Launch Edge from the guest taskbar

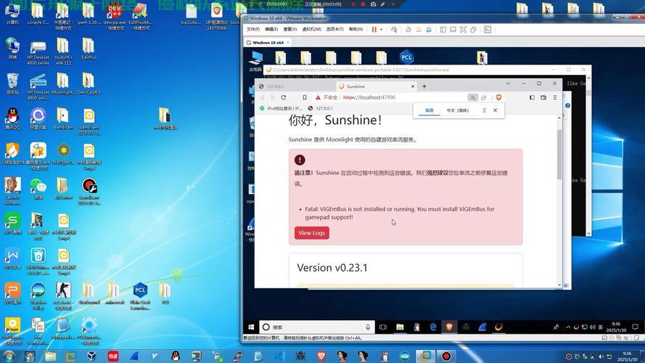(432, 327)
